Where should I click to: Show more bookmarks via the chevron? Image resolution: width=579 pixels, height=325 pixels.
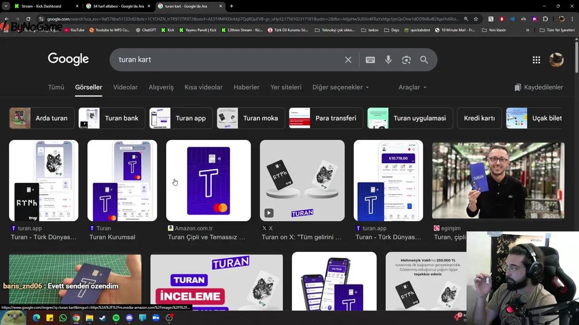(x=527, y=30)
